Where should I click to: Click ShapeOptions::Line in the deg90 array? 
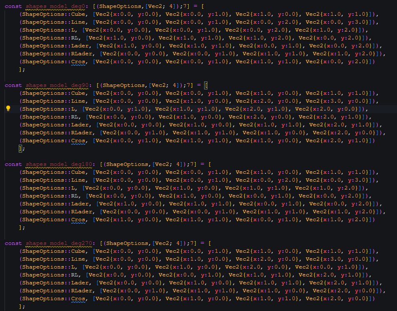(x=54, y=101)
